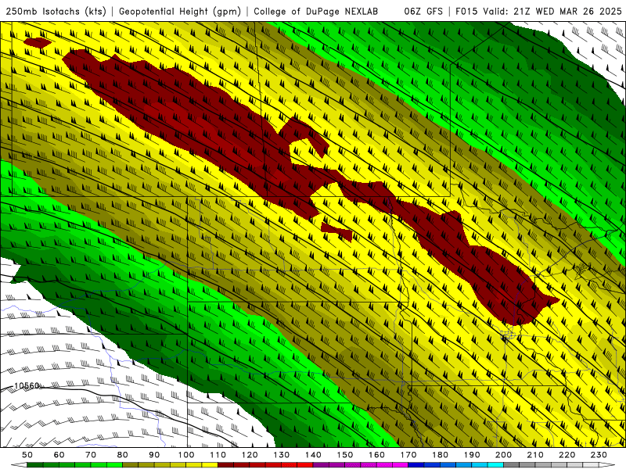Click the '60' legend value
The image size is (626, 469).
click(x=59, y=455)
